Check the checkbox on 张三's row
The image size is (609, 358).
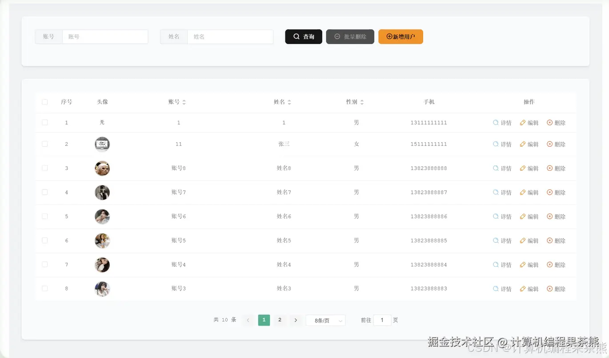44,144
